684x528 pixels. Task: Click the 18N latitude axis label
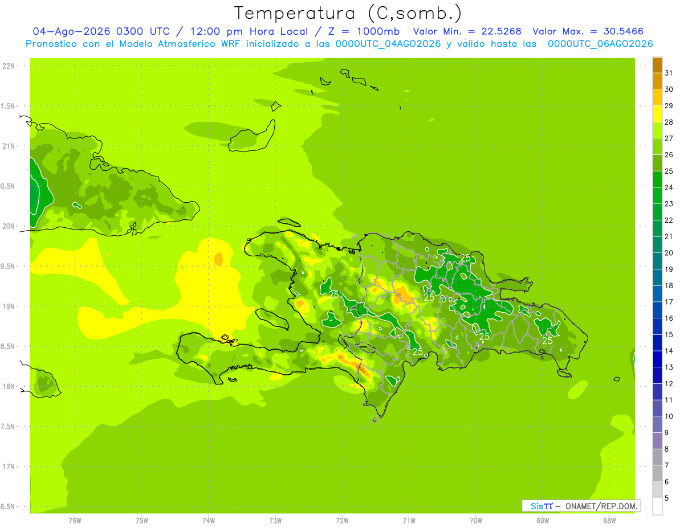tap(8, 387)
